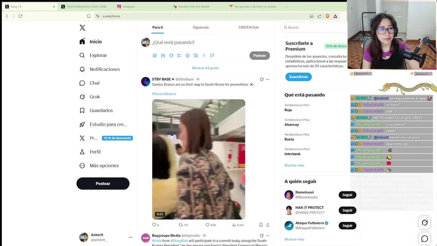Click the Mostrar 63 posts link

pyautogui.click(x=206, y=68)
